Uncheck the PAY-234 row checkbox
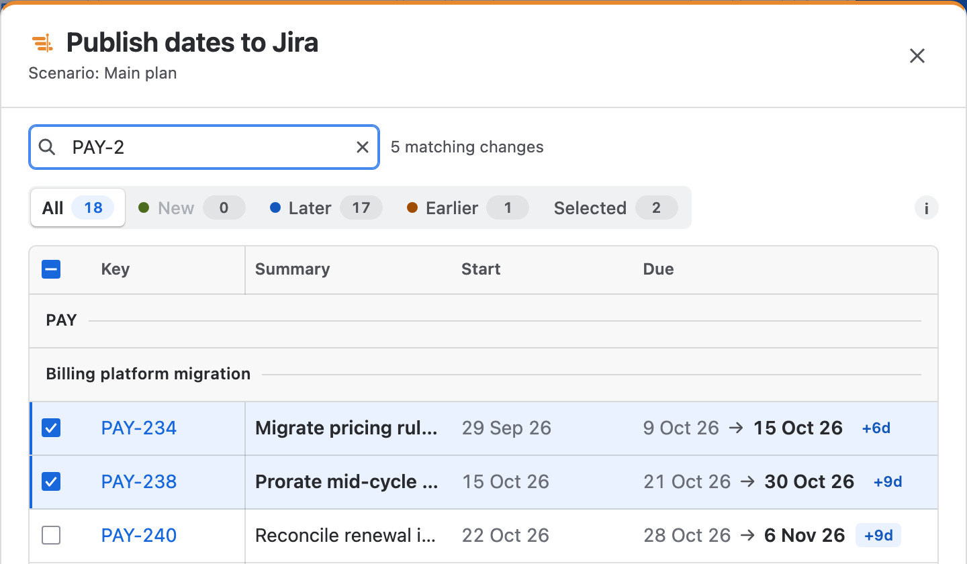Viewport: 967px width, 564px height. (x=51, y=428)
